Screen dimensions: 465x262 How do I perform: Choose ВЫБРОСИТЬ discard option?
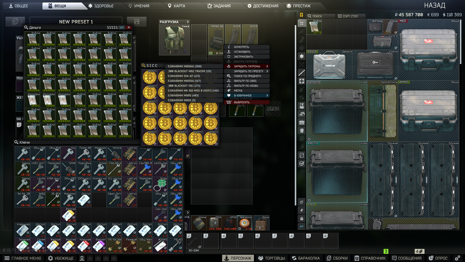point(247,102)
